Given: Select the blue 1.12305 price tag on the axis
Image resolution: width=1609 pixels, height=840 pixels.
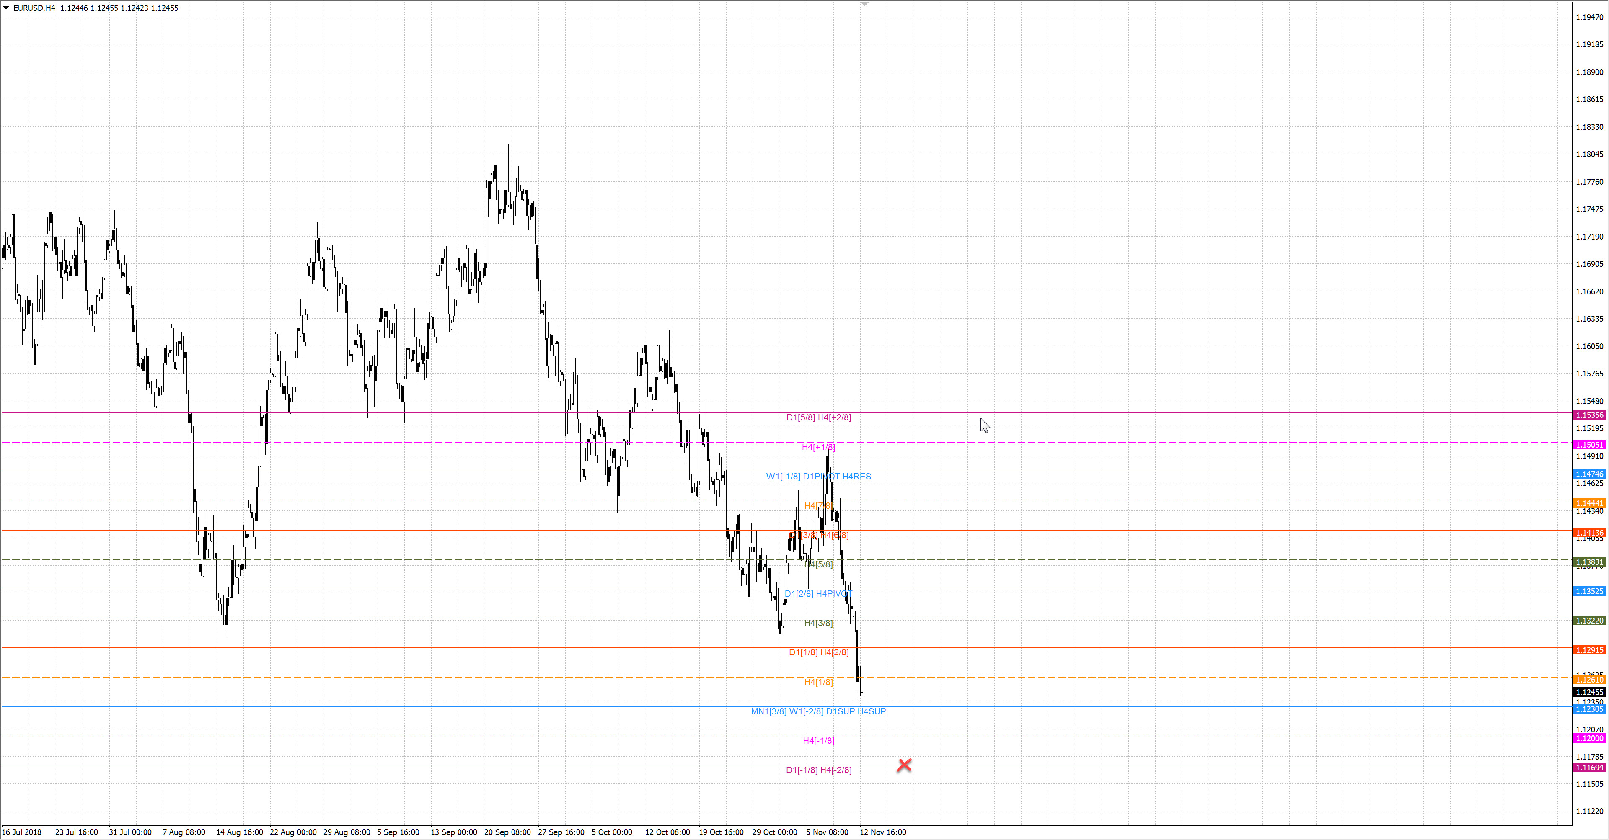Looking at the screenshot, I should pos(1589,709).
